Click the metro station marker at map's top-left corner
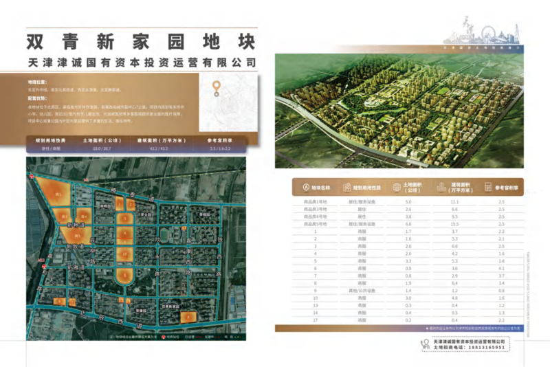The width and height of the screenshot is (550, 367). tap(32, 177)
